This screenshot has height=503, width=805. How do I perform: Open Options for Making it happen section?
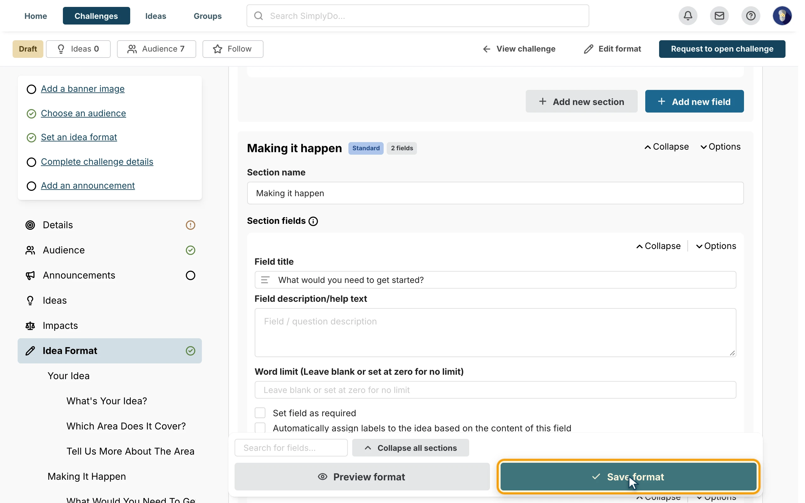pyautogui.click(x=720, y=147)
